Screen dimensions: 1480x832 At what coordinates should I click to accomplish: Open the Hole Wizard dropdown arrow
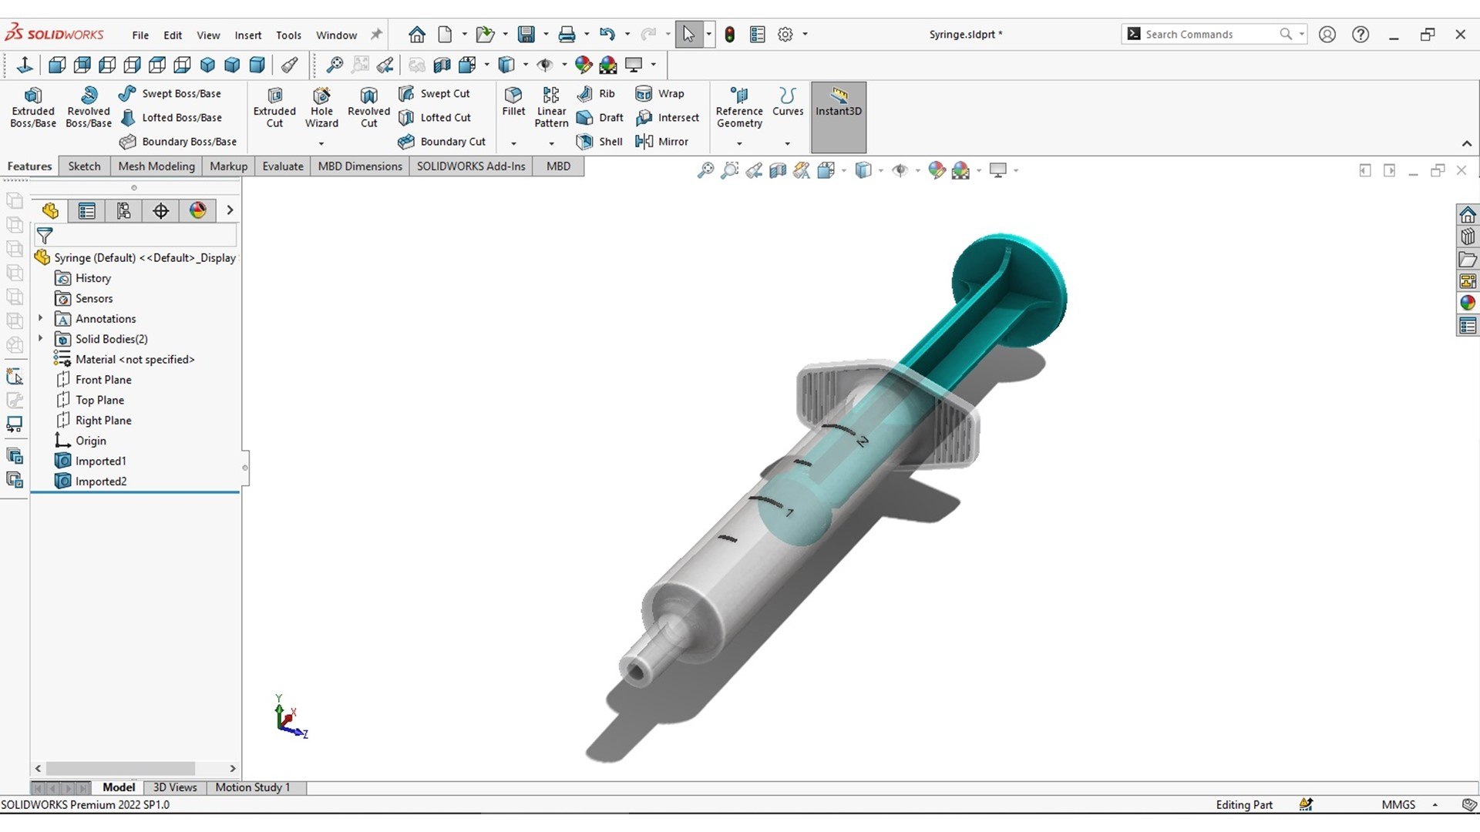point(321,143)
